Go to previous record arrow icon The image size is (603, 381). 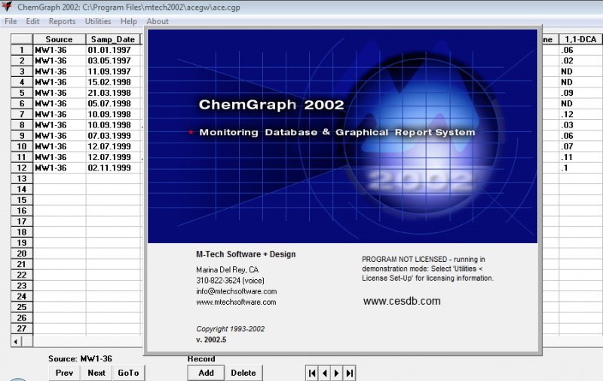[x=325, y=373]
